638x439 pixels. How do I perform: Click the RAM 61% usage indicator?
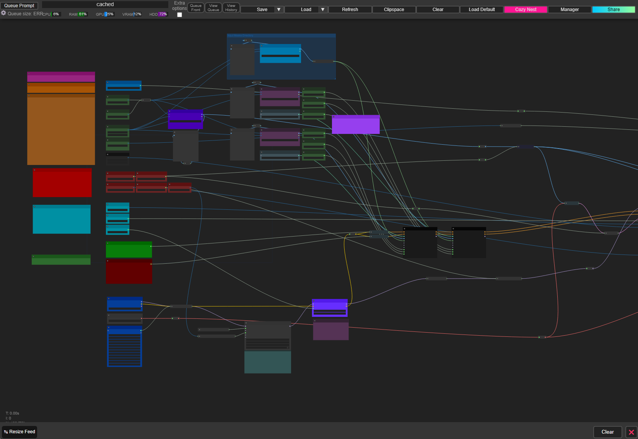point(78,14)
